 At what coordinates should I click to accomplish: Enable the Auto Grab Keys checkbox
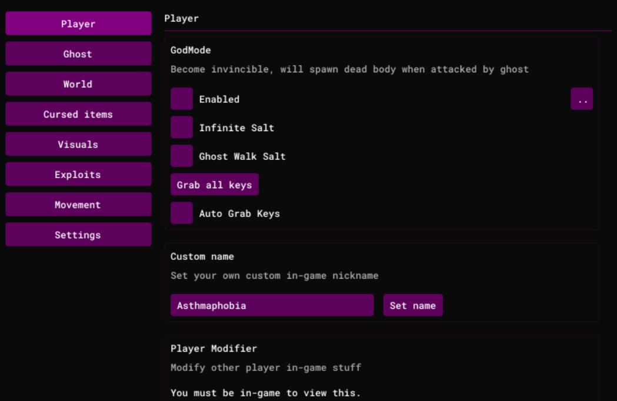181,213
